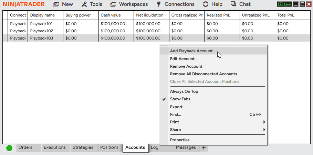This screenshot has height=155, width=313.
Task: Switch to the Executions tab
Action: 56,148
